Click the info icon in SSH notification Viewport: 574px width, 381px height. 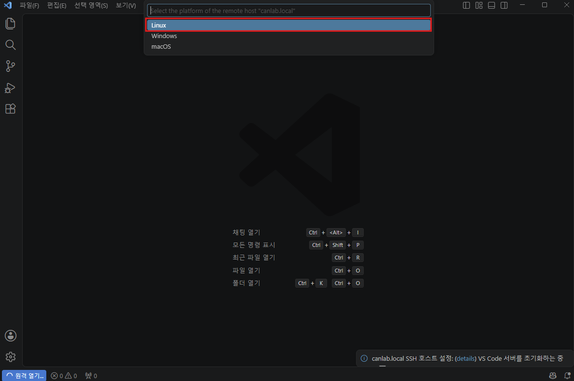[x=364, y=358]
